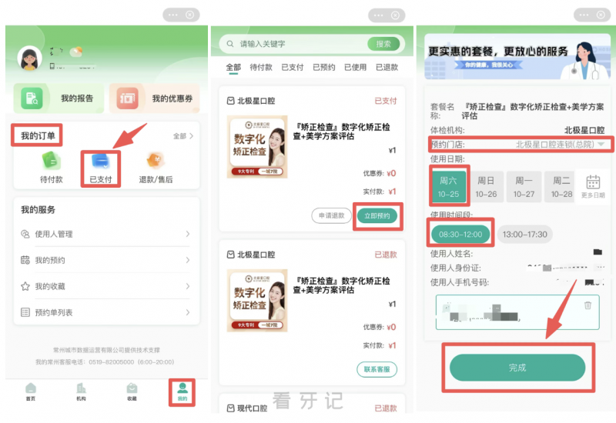Switch to the 已使用 orders tab
Screen dimensions: 616x423
tap(356, 68)
